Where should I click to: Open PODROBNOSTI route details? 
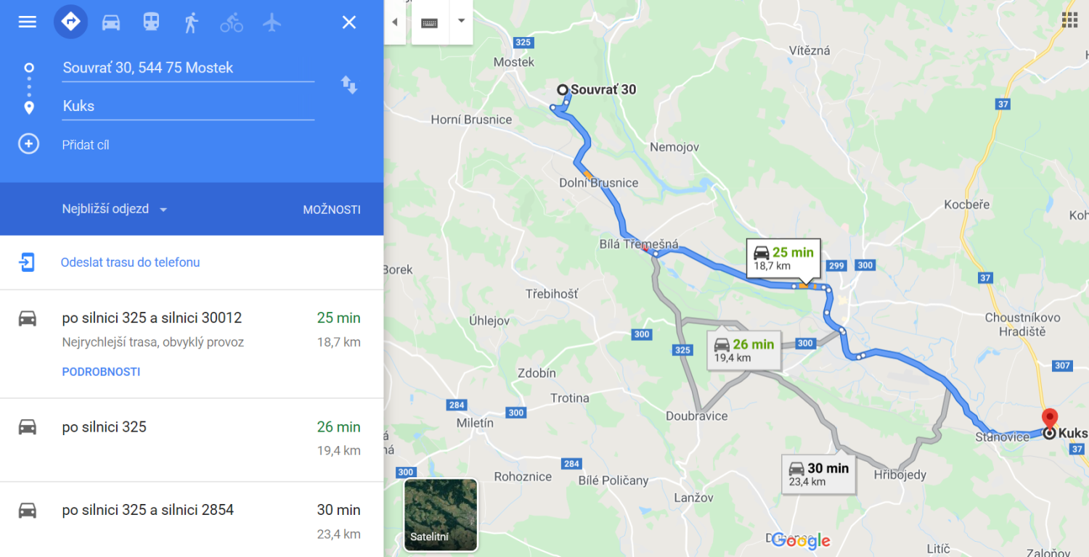tap(101, 372)
